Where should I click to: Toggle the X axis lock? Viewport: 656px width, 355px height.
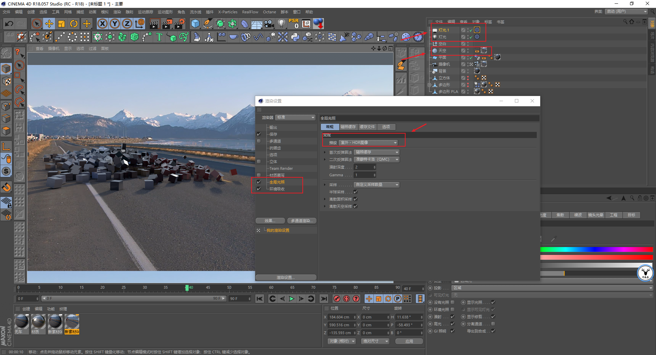pyautogui.click(x=102, y=24)
